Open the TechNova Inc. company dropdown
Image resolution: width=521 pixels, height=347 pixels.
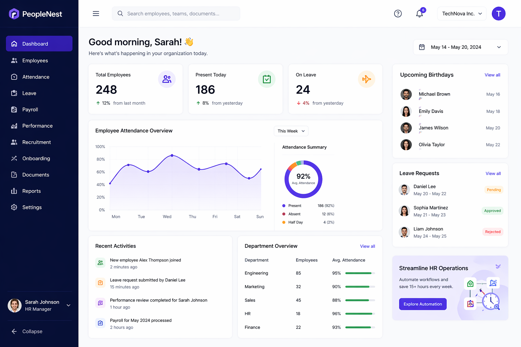click(x=462, y=14)
